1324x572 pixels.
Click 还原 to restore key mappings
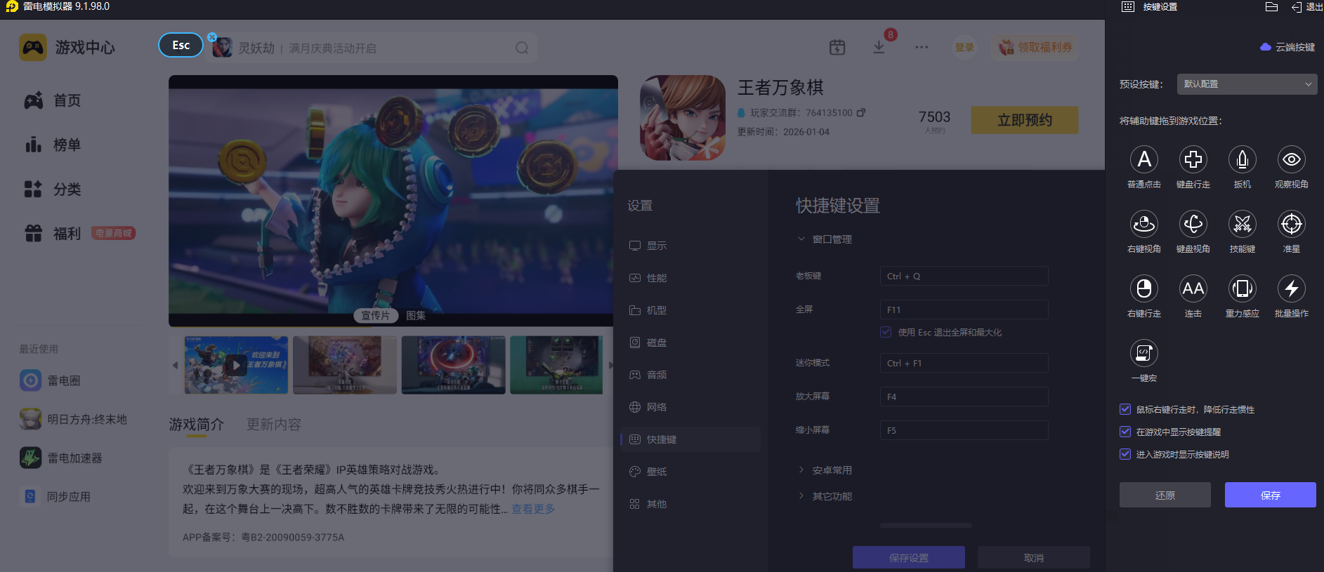coord(1165,495)
